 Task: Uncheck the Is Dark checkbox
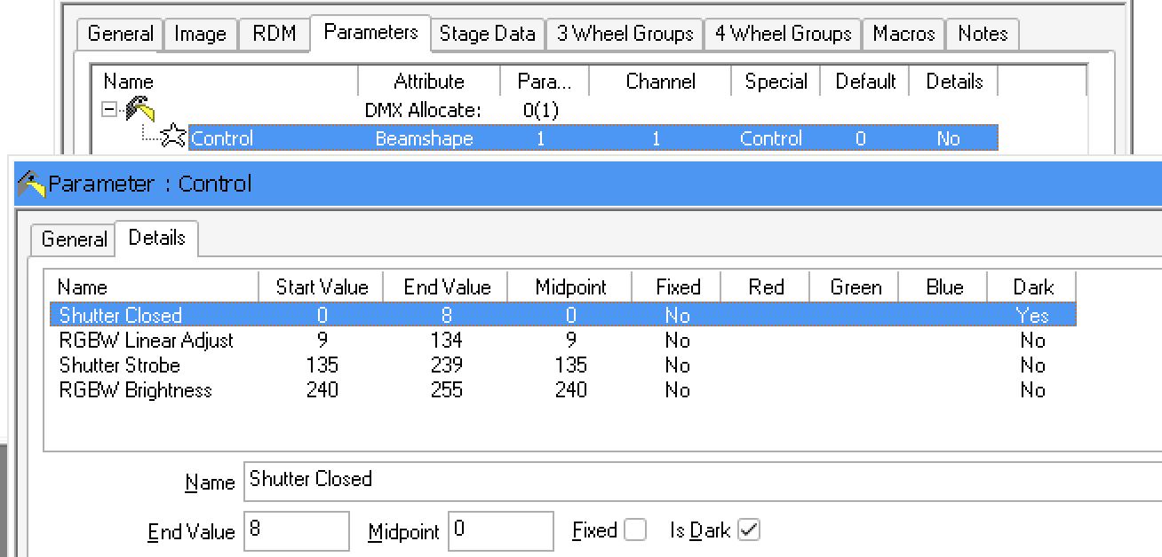coord(749,530)
